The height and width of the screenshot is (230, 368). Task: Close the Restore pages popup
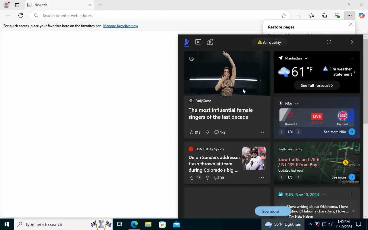(x=350, y=24)
